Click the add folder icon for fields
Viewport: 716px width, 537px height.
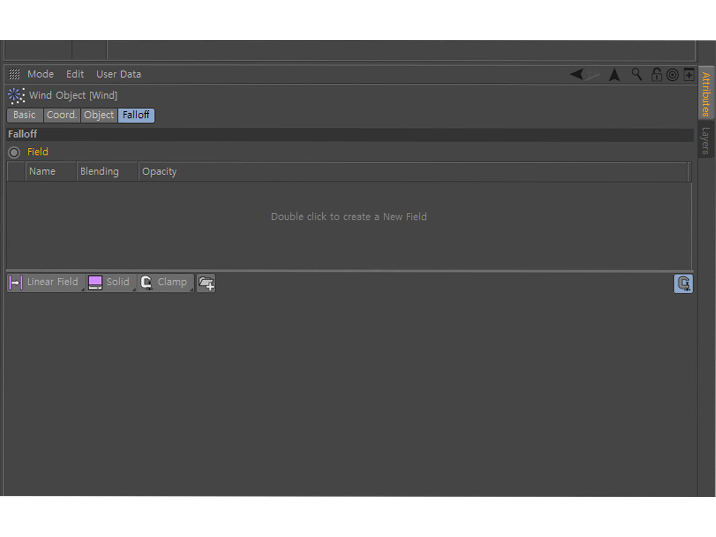coord(206,283)
